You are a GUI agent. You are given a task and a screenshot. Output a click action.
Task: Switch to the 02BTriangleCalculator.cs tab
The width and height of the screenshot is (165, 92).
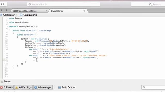pos(25,11)
